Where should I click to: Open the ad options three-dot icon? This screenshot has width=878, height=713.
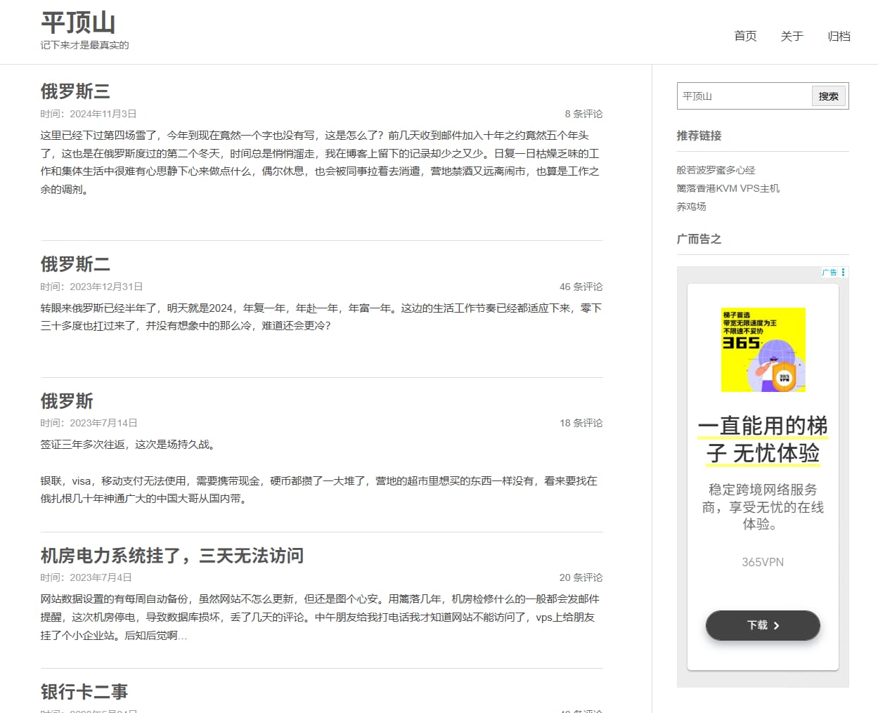[x=843, y=273]
